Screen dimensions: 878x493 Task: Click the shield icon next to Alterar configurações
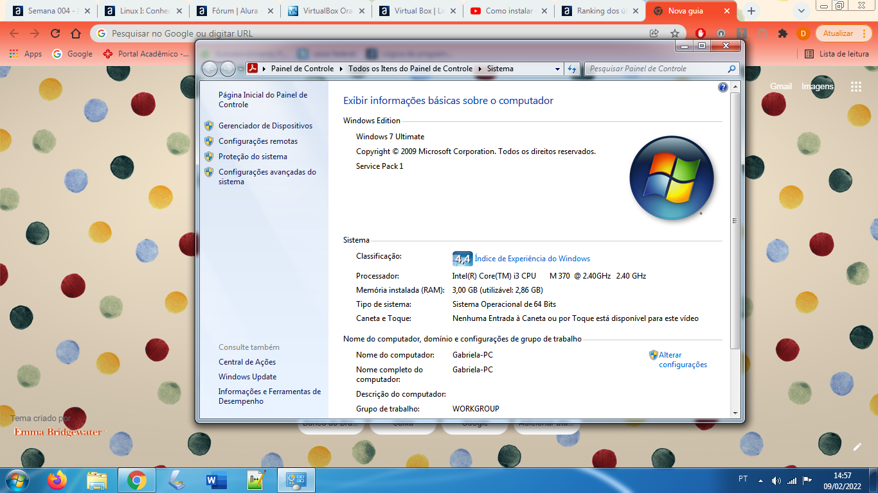(x=654, y=355)
